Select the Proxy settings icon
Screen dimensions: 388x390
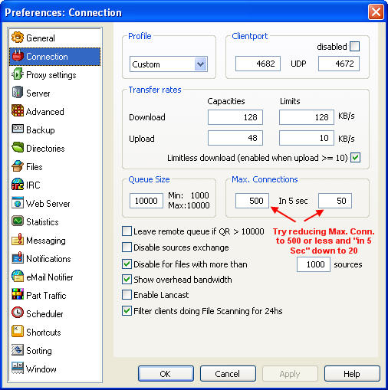tap(18, 74)
